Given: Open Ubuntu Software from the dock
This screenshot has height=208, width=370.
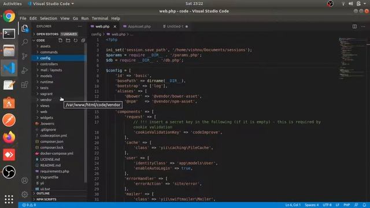Looking at the screenshot, I should click(9, 103).
